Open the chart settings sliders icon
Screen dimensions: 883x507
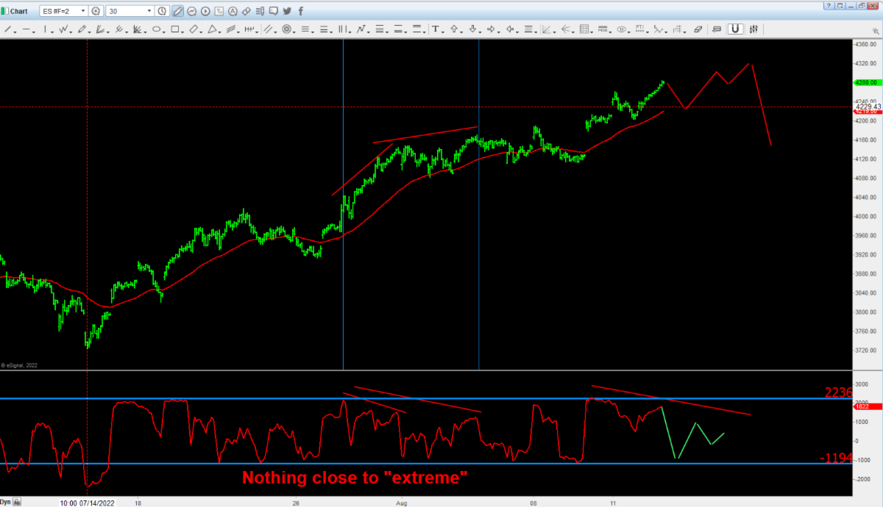coord(753,29)
